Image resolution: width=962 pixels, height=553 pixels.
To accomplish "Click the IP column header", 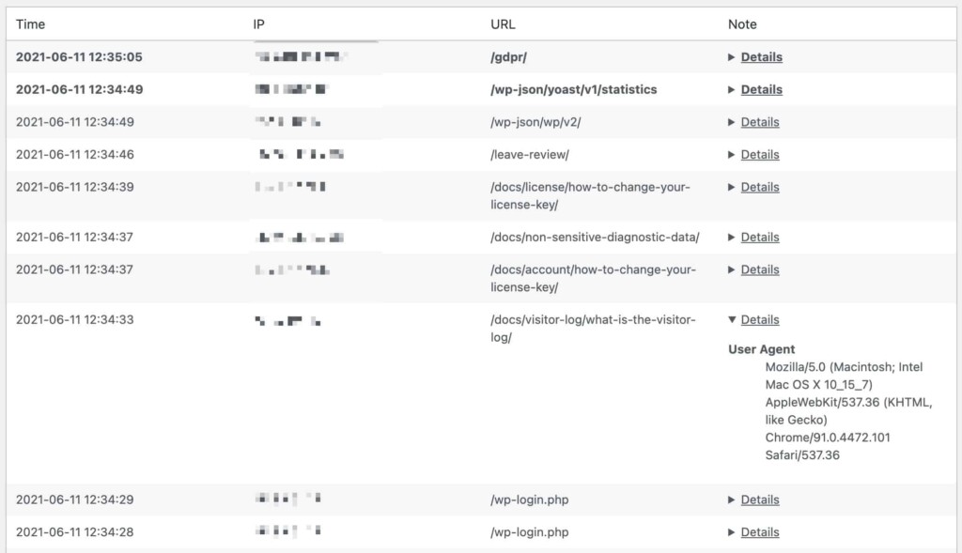I will coord(259,24).
